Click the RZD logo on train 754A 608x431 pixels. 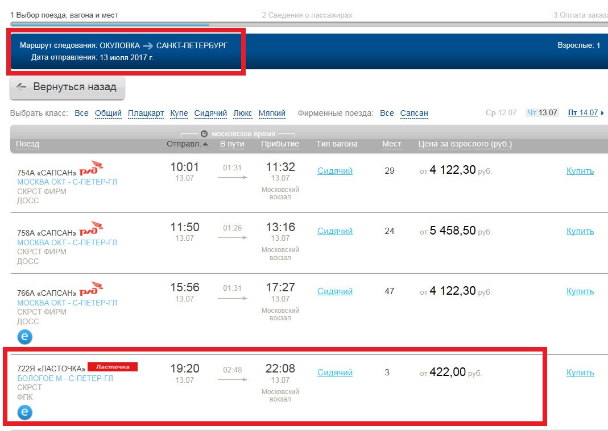[x=91, y=169]
